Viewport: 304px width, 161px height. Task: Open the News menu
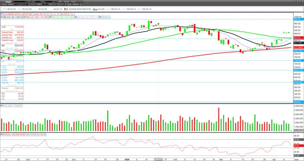(4, 4)
